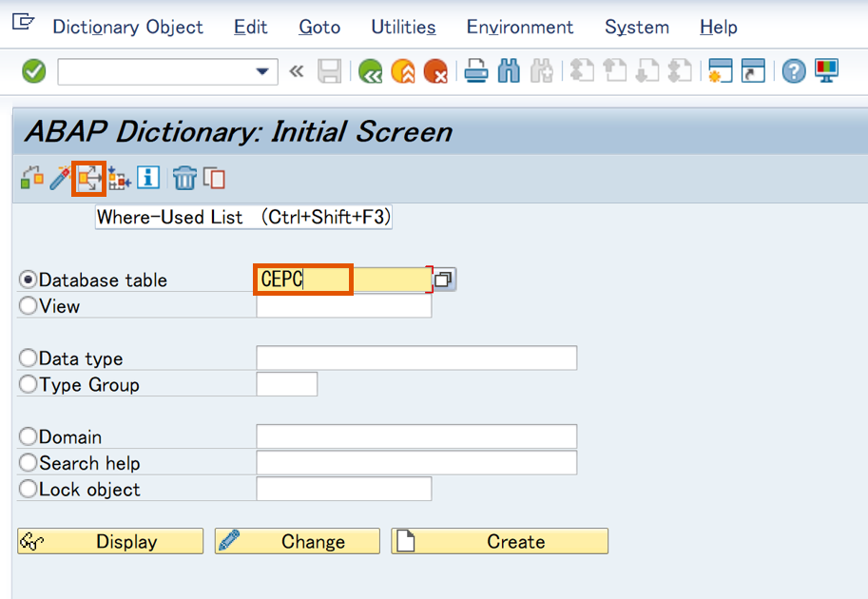Click the Delete trash icon
This screenshot has width=868, height=599.
point(183,178)
